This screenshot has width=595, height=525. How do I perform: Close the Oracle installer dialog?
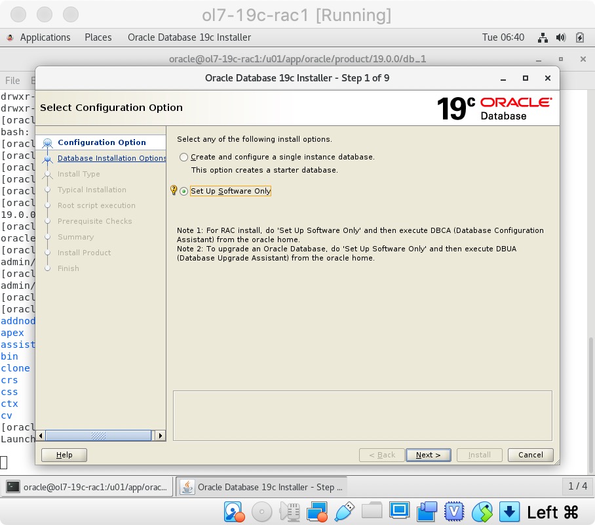[548, 78]
